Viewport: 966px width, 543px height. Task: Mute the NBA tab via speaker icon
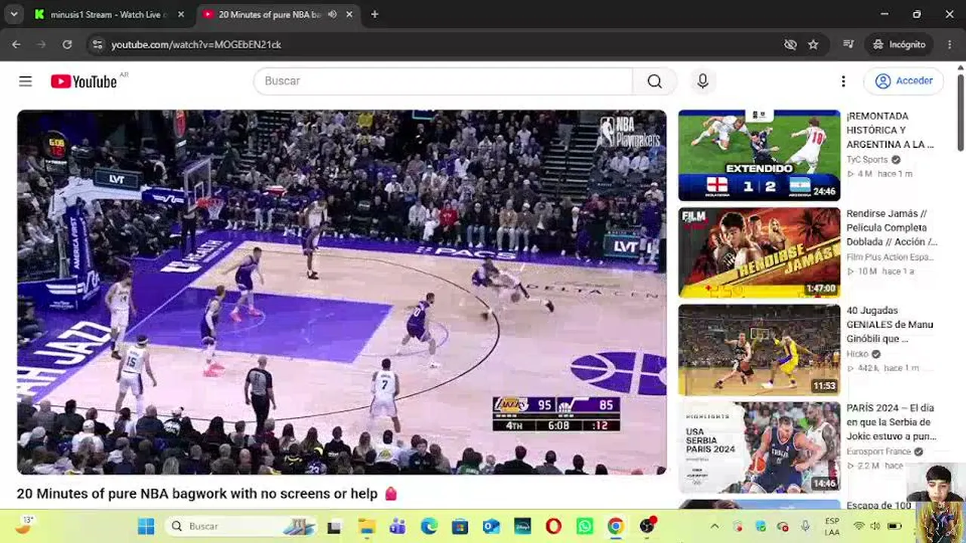332,14
